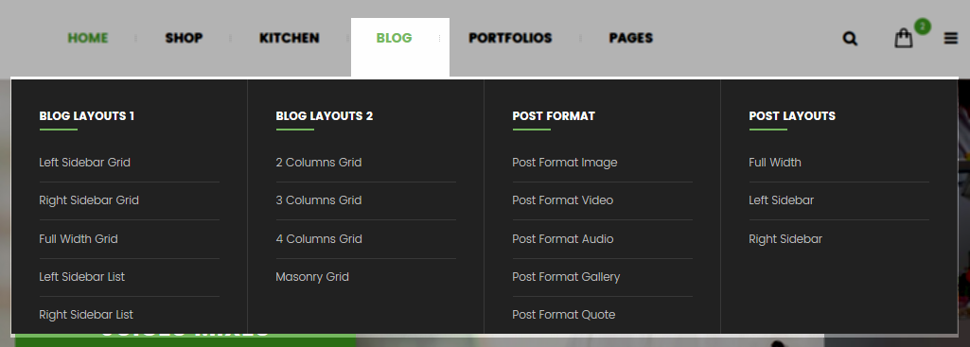Open Left Sidebar Grid blog layout
The image size is (970, 347).
coord(85,163)
